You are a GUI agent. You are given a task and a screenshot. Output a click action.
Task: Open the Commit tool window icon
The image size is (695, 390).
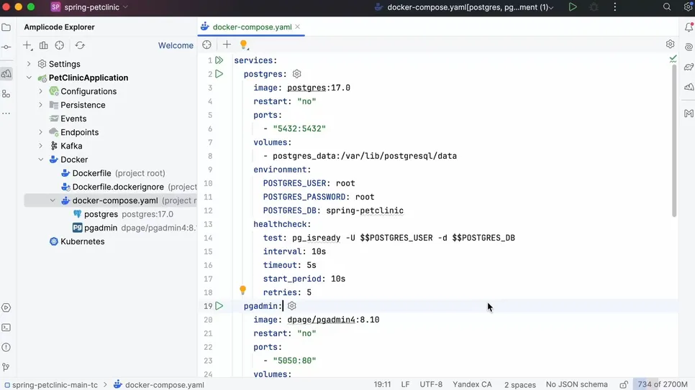[x=6, y=47]
